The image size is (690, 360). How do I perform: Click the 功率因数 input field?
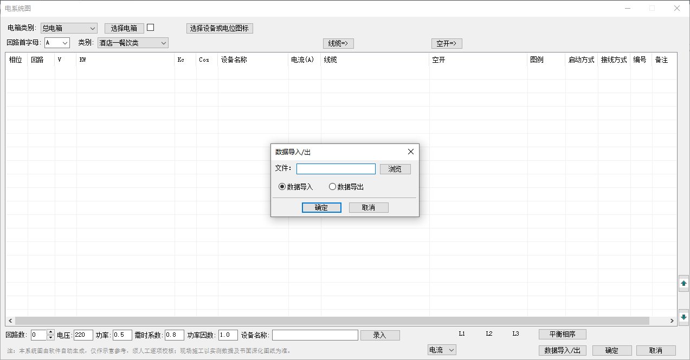[x=228, y=335]
